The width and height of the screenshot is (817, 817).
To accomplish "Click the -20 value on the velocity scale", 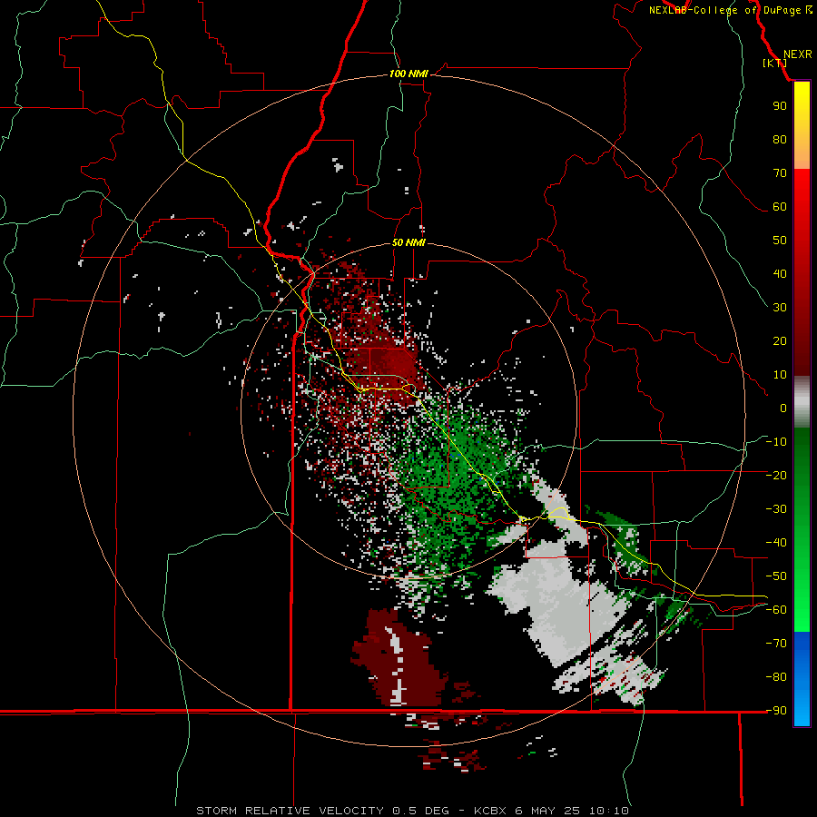I will click(776, 475).
